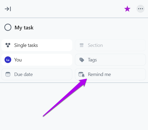Choose a Section for the task
The image size is (148, 130).
click(110, 45)
